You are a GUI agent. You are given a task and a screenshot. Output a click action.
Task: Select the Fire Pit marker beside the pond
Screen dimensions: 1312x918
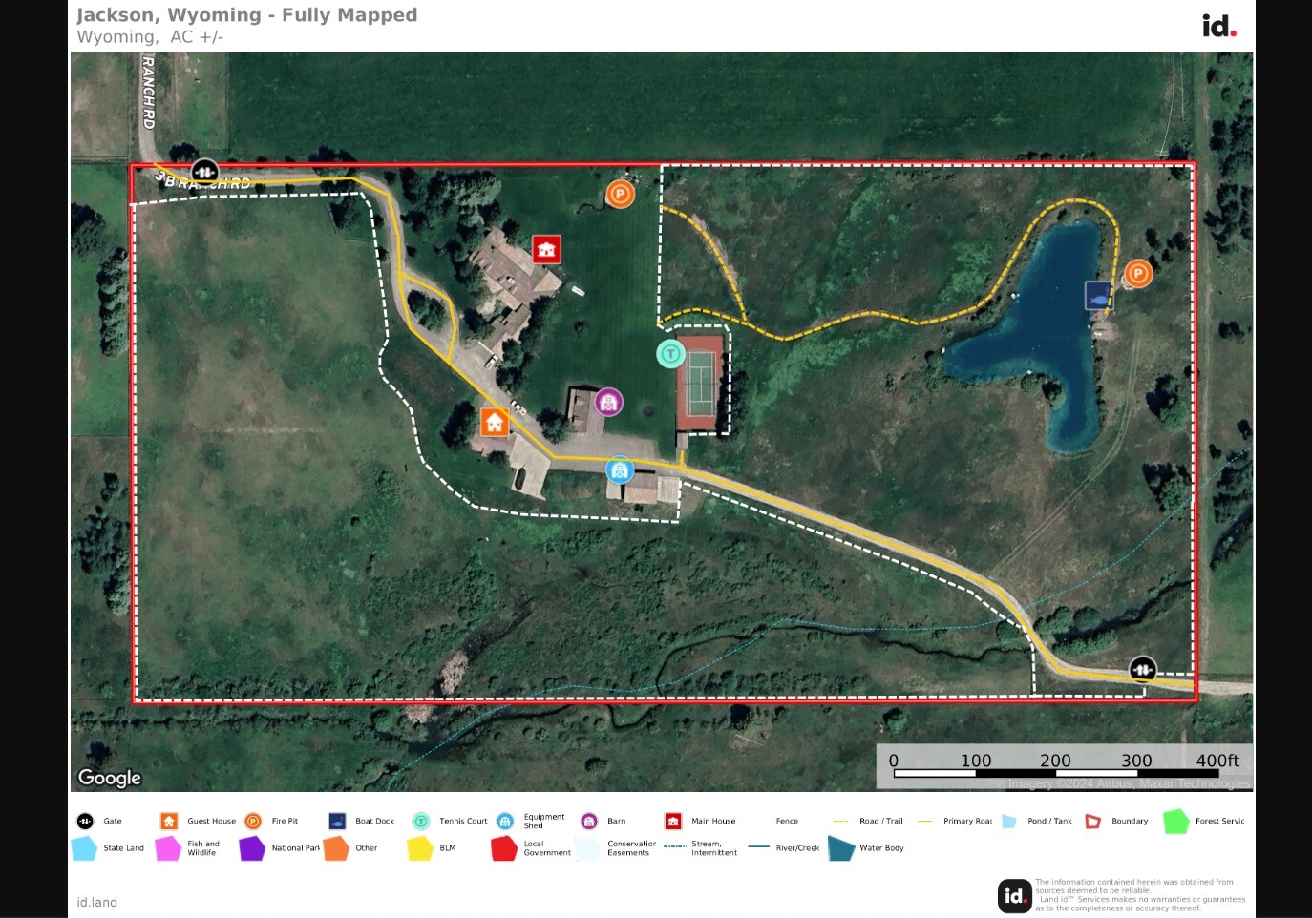pos(1139,274)
